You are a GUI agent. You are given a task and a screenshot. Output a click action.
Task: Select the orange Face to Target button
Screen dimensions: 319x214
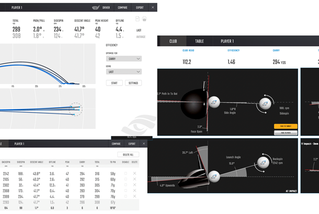(x=286, y=126)
